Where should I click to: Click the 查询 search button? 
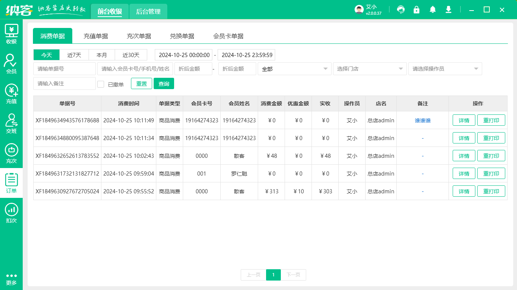click(x=164, y=83)
